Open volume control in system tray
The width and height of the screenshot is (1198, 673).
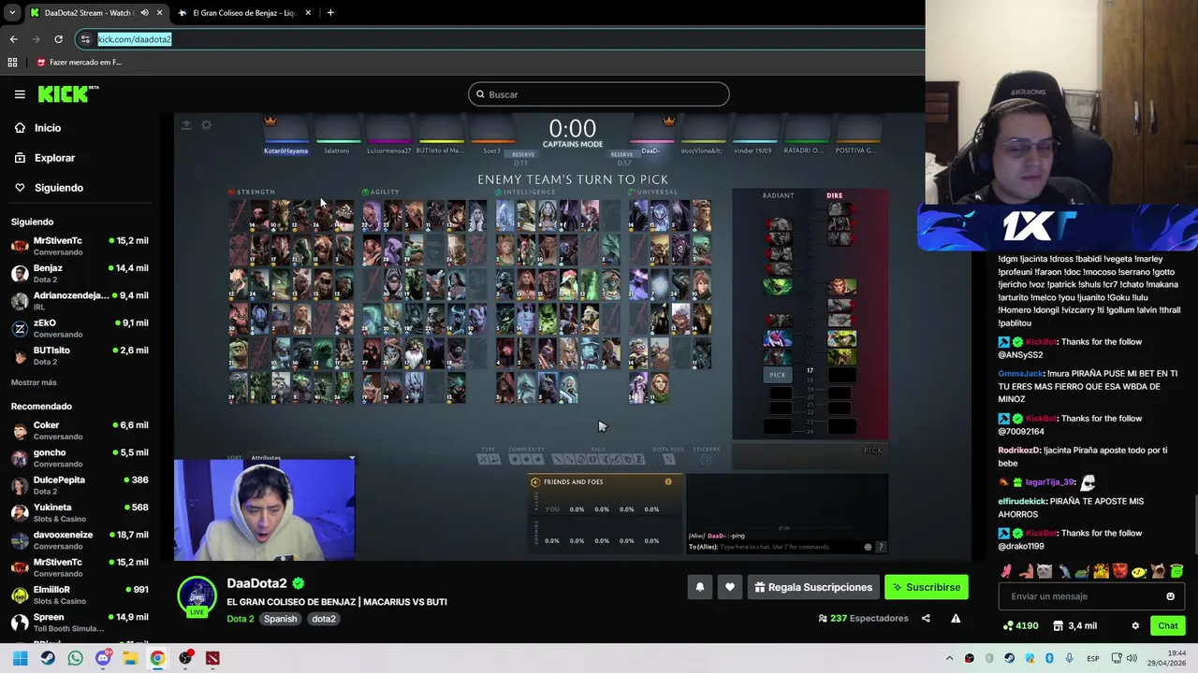(1131, 658)
